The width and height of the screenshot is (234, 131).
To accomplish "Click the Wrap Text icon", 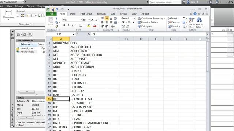I will click(x=116, y=18).
